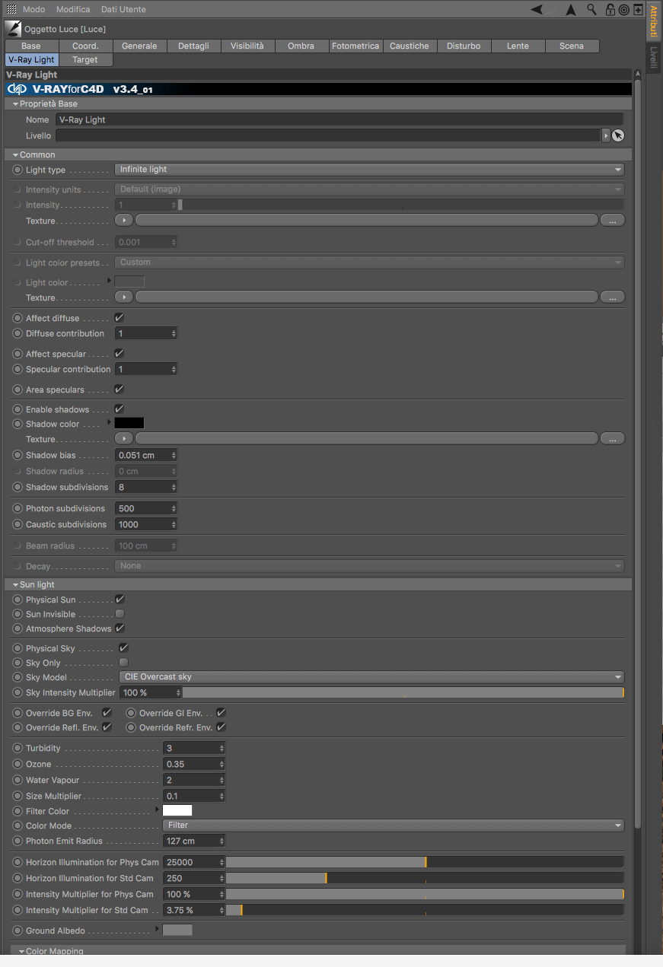Expand the Filter Color disclosure triangle
This screenshot has height=967, width=663.
click(x=158, y=810)
